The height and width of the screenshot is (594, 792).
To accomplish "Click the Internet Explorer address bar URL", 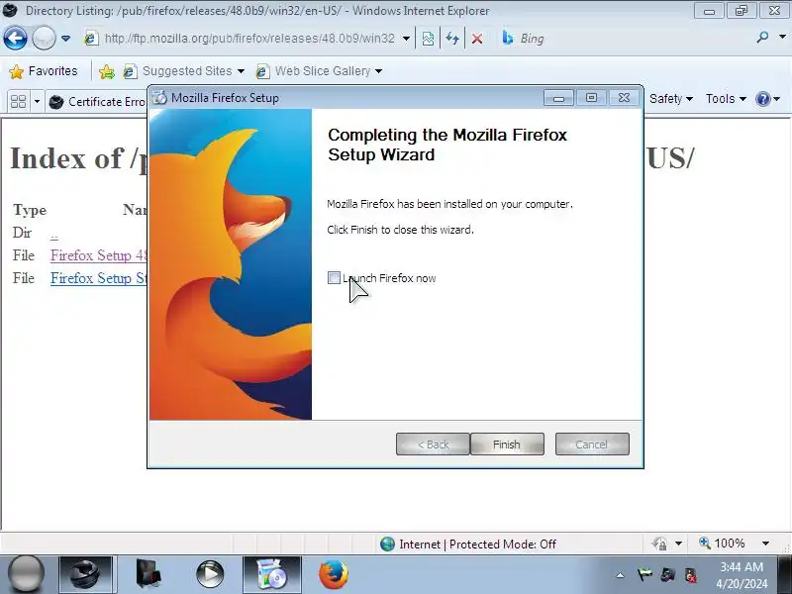I will (x=249, y=39).
